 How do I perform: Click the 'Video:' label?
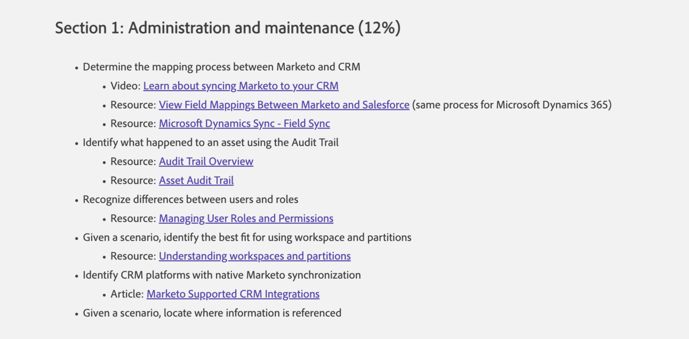125,86
